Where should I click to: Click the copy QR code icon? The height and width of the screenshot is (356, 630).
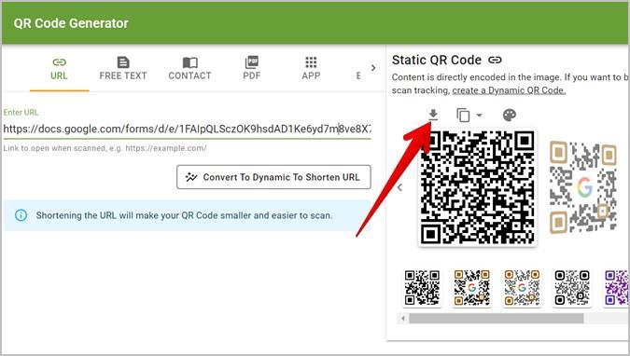pyautogui.click(x=463, y=116)
